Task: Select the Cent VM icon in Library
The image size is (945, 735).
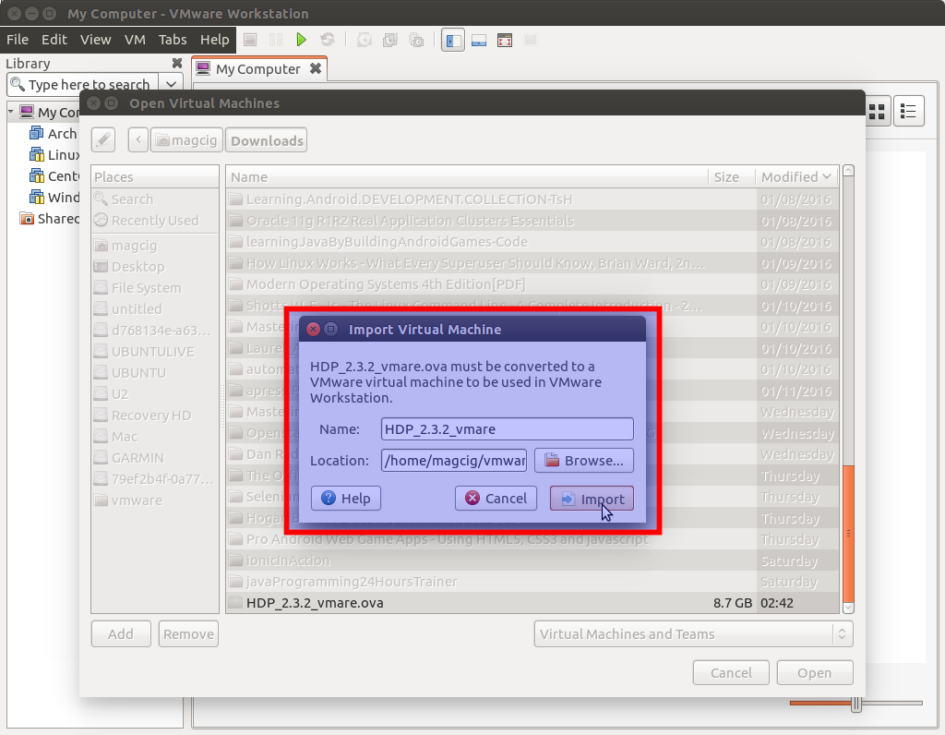Action: click(37, 176)
